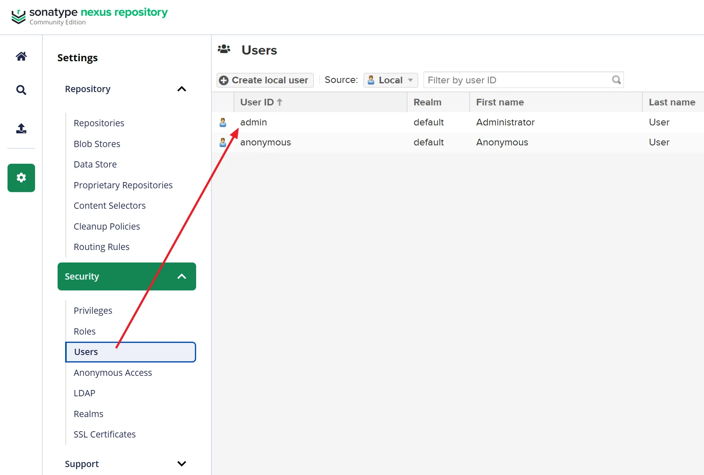Open the Source Local dropdown
This screenshot has height=475, width=704.
pos(391,80)
